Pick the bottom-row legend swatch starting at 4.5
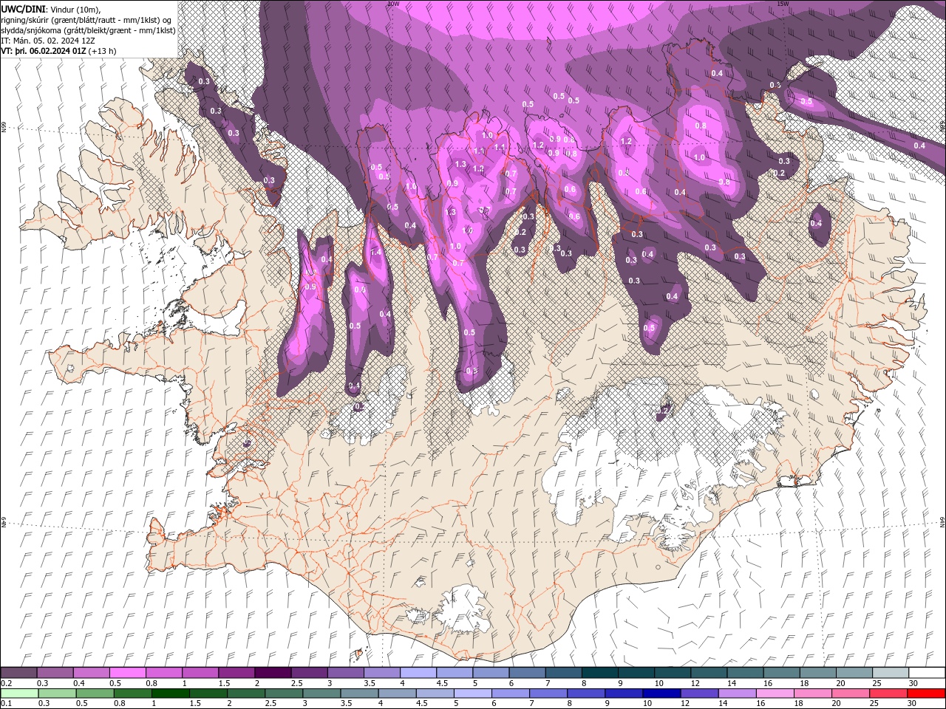 click(x=435, y=693)
